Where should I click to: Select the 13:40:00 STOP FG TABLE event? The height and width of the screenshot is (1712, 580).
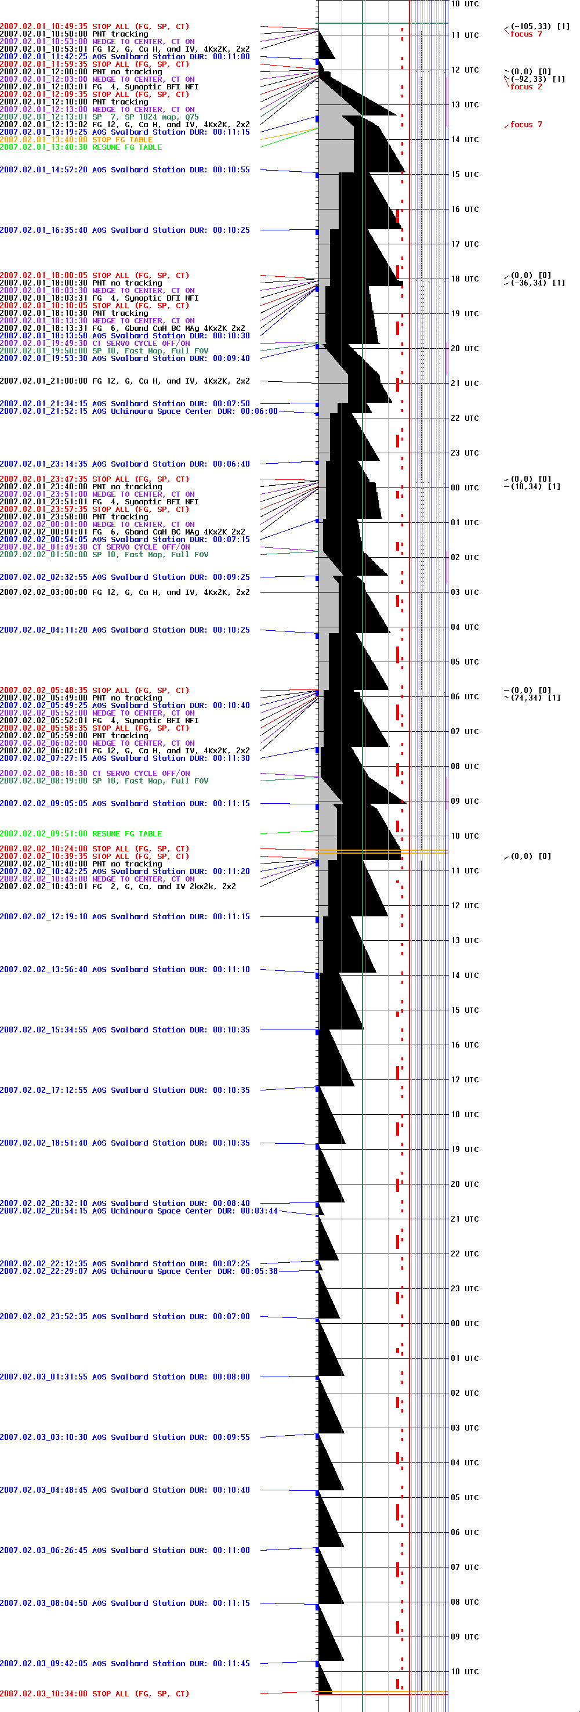[77, 139]
